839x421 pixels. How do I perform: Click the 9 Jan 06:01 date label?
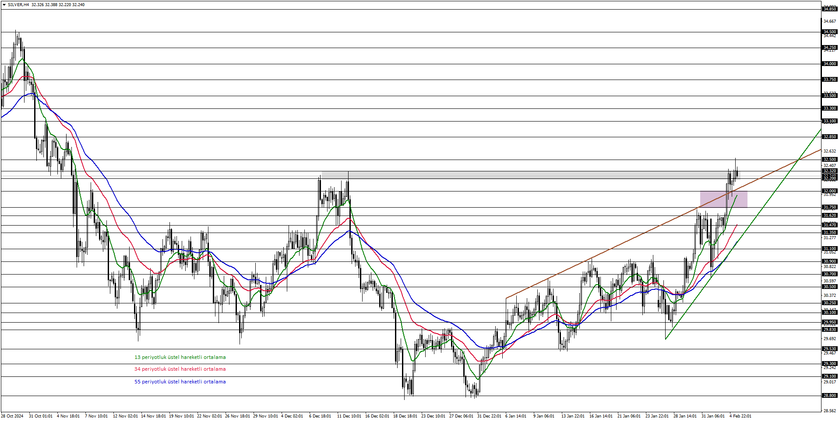544,416
